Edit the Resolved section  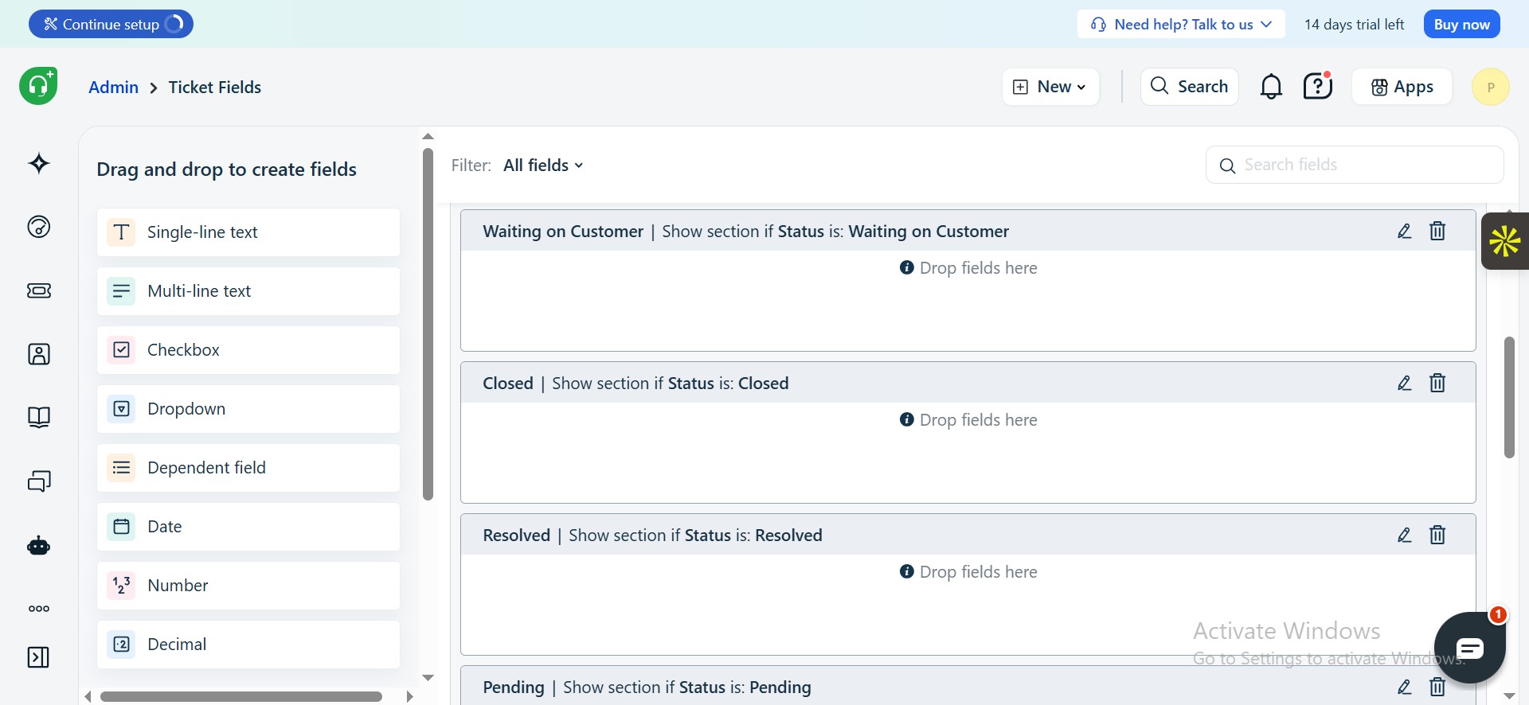pos(1405,536)
